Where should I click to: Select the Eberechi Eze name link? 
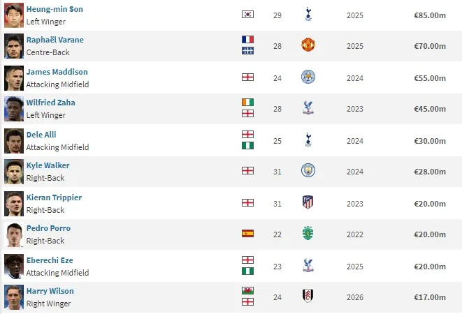(x=50, y=260)
